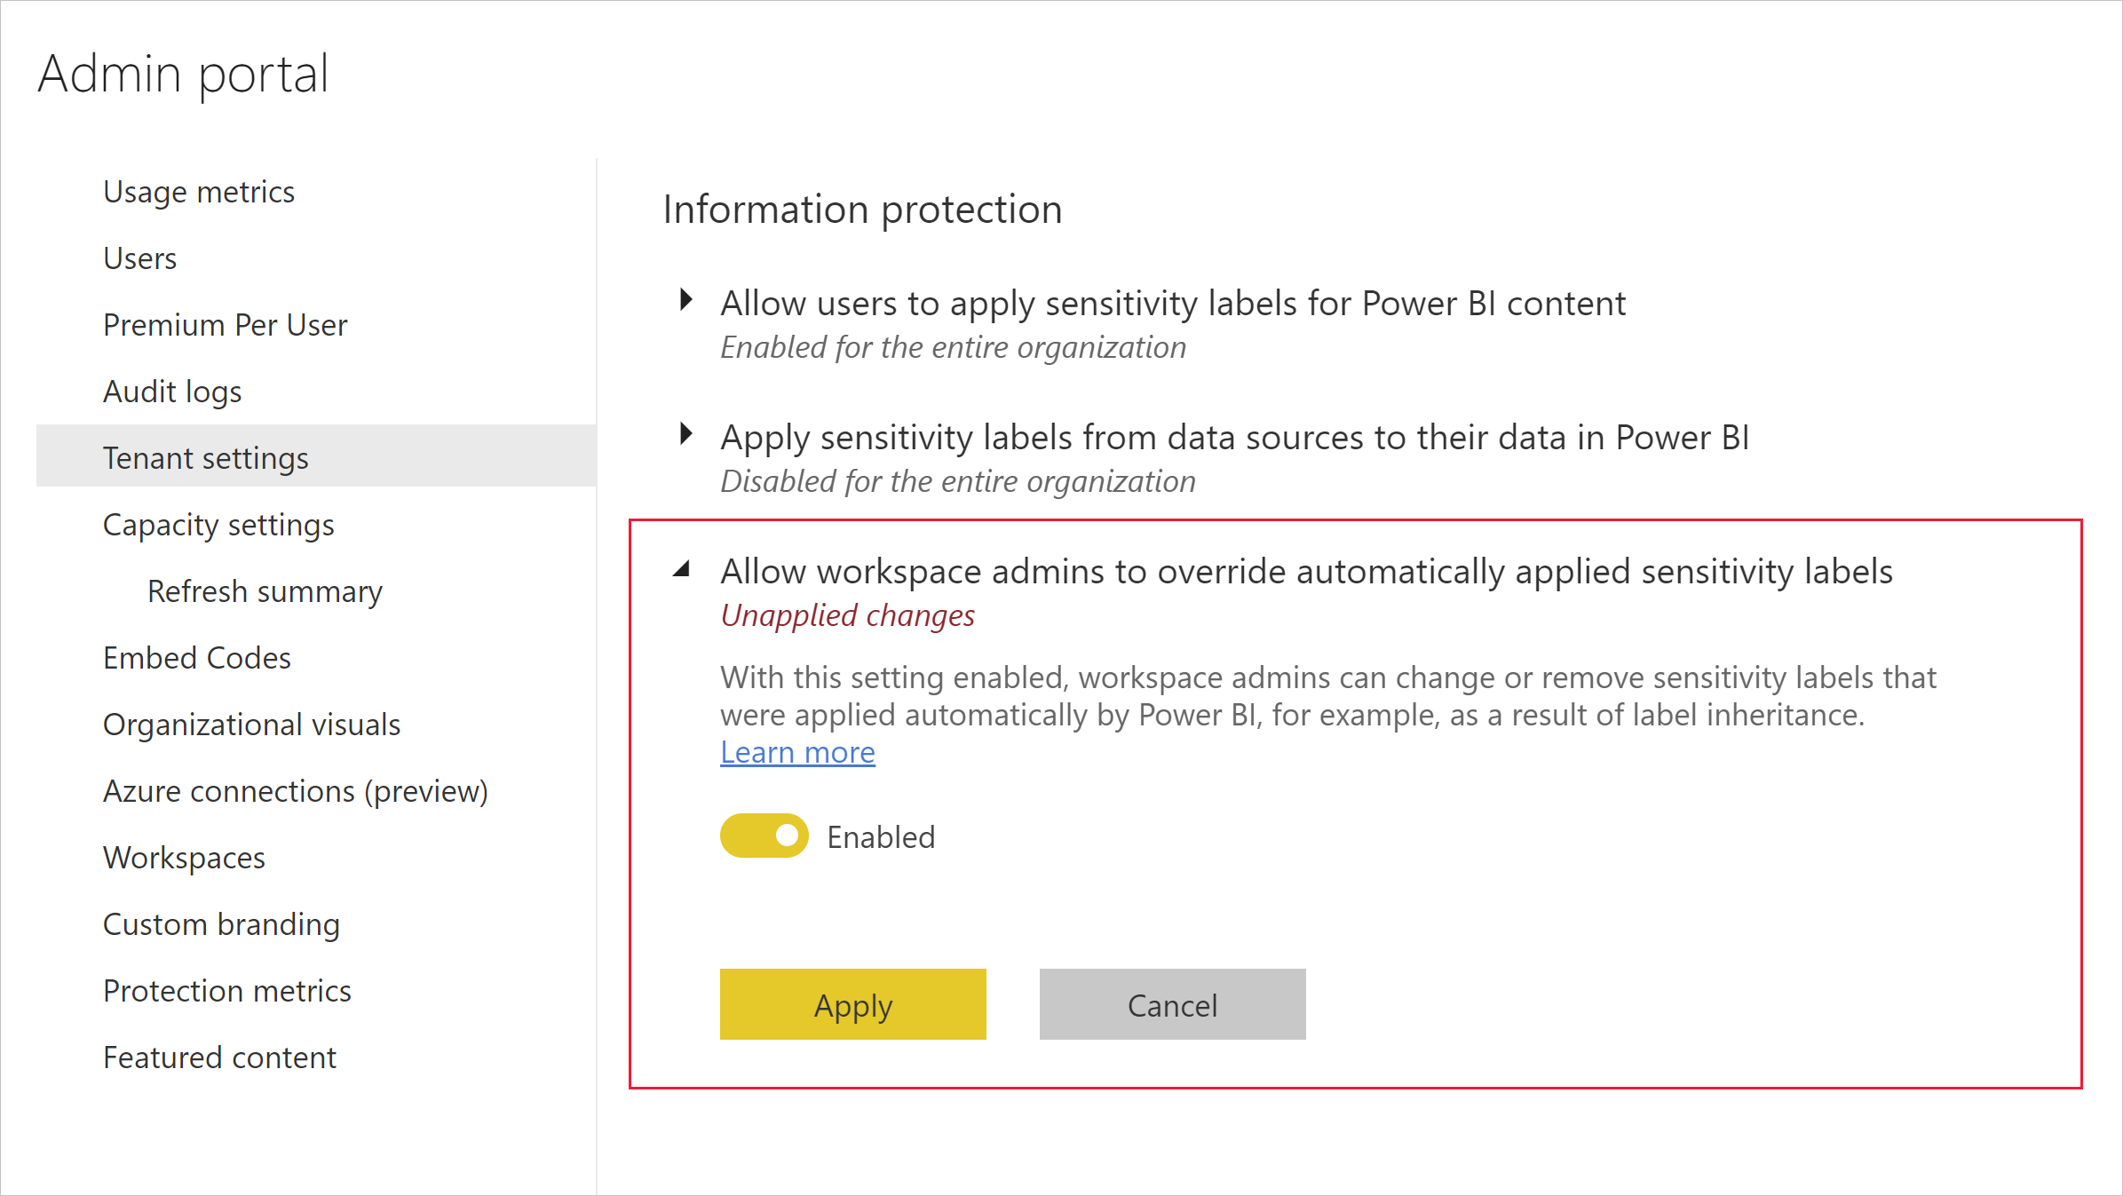Click Apply to save unapplied changes
This screenshot has height=1196, width=2123.
pyautogui.click(x=853, y=1005)
